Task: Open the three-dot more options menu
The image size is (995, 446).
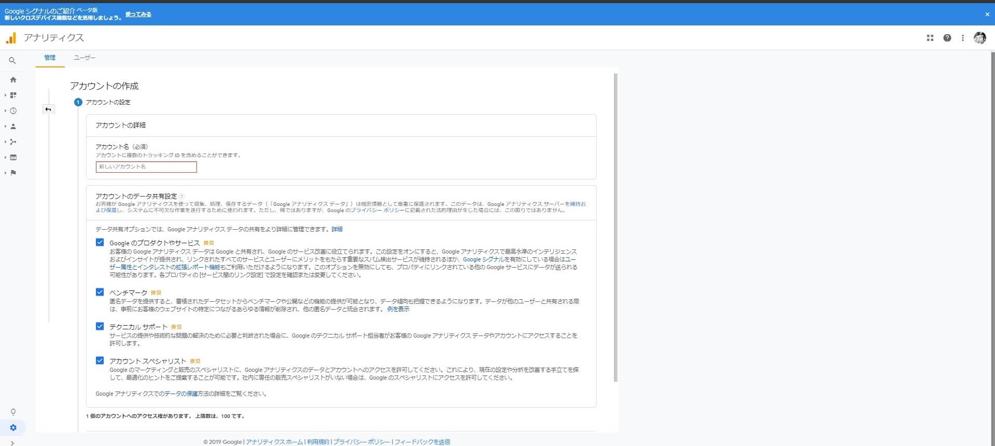Action: pyautogui.click(x=963, y=38)
